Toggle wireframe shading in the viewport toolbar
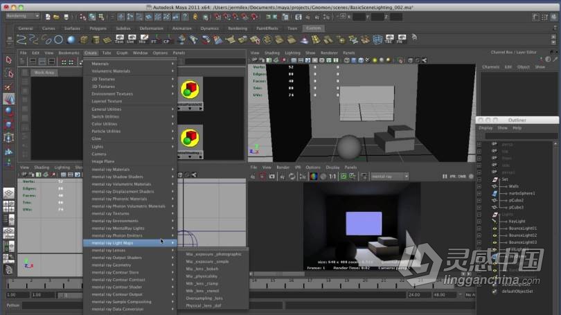The height and width of the screenshot is (315, 561). (346, 60)
